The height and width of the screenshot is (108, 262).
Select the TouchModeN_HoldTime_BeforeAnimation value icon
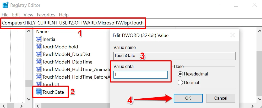point(39,77)
